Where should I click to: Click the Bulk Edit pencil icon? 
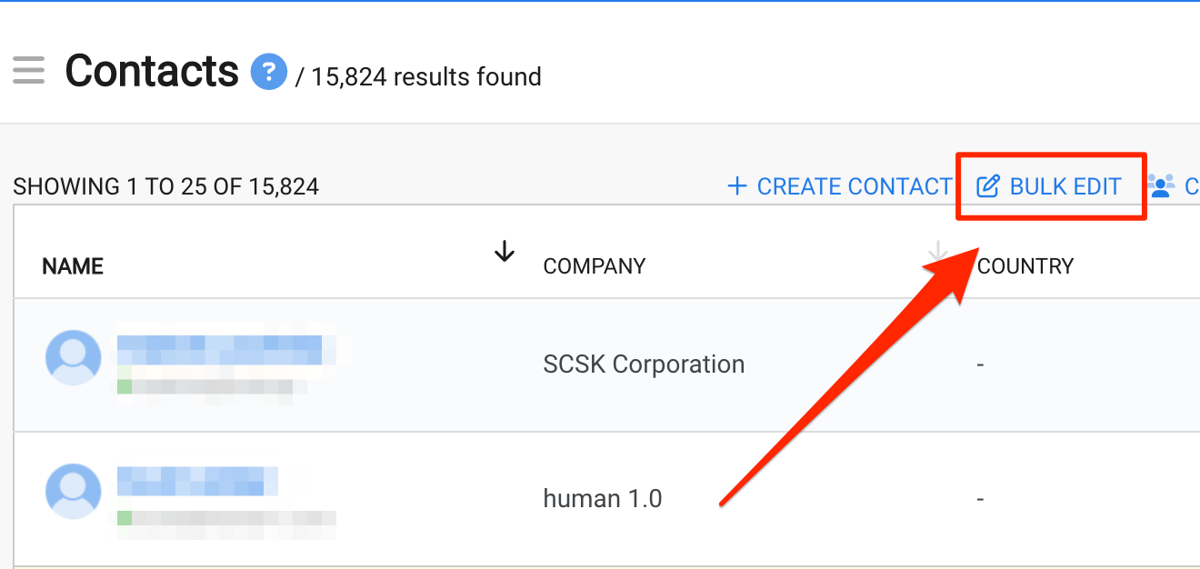click(x=987, y=187)
